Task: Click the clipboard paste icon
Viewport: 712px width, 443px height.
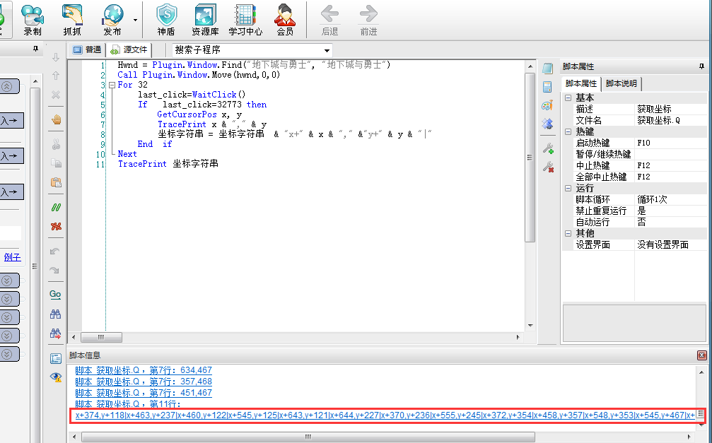Action: (x=56, y=182)
